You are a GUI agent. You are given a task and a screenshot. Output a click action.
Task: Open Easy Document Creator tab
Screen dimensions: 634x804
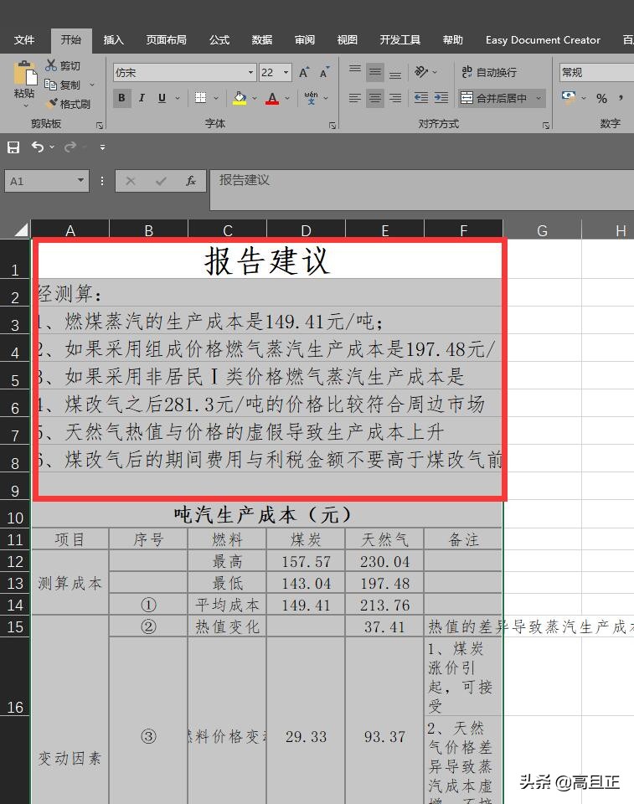(543, 40)
